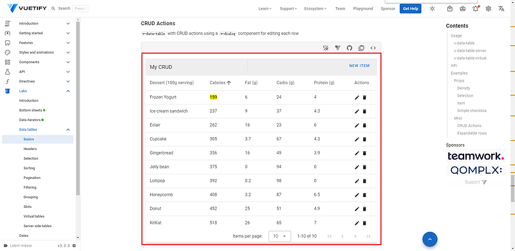Delete the KitKat row
515x251 pixels.
tap(364, 223)
